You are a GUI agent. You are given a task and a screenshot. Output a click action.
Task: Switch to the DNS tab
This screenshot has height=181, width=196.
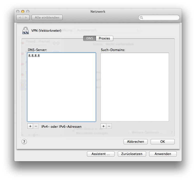90,38
